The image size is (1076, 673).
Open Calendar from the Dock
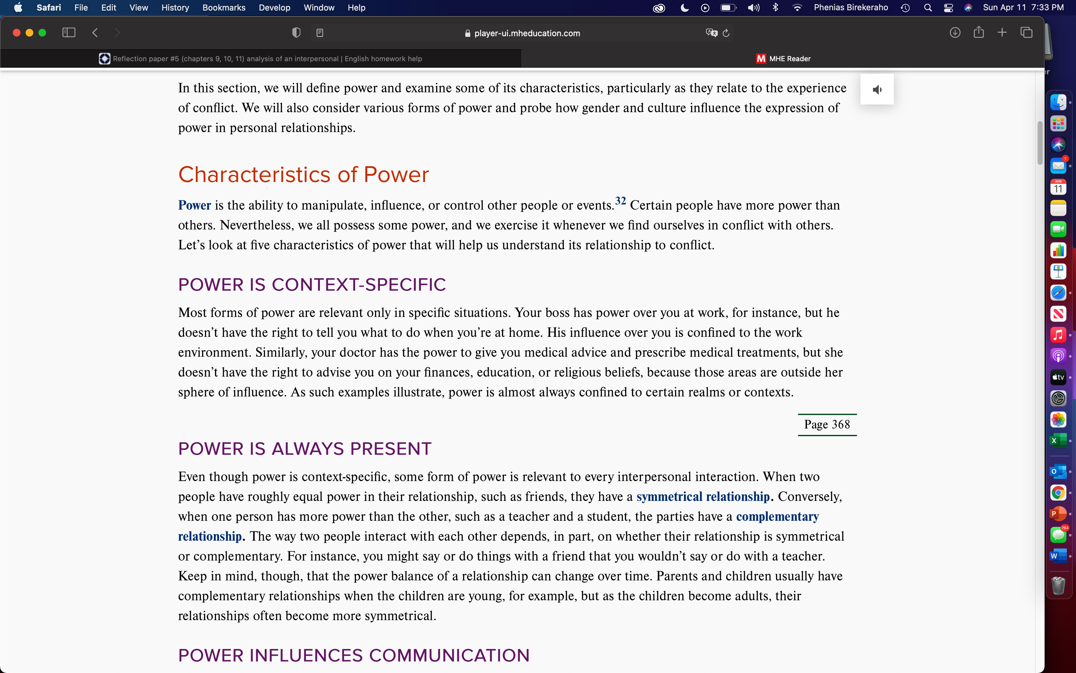1058,187
